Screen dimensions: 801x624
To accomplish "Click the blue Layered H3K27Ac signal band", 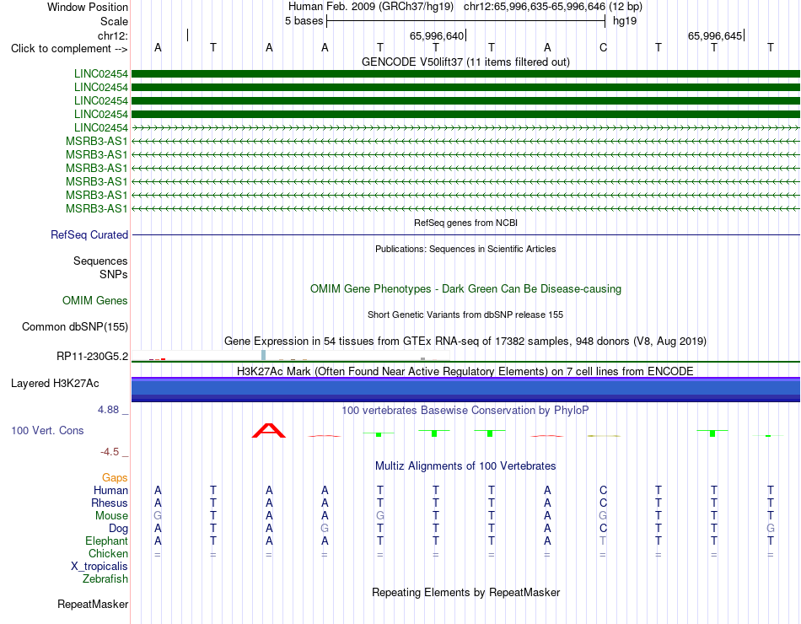I will pyautogui.click(x=465, y=390).
